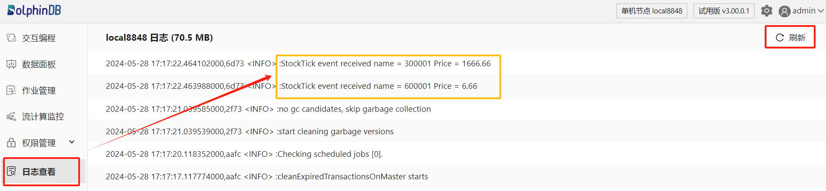Click the circular refresh arrow icon
Screen dimensions: 826x191
tap(780, 38)
